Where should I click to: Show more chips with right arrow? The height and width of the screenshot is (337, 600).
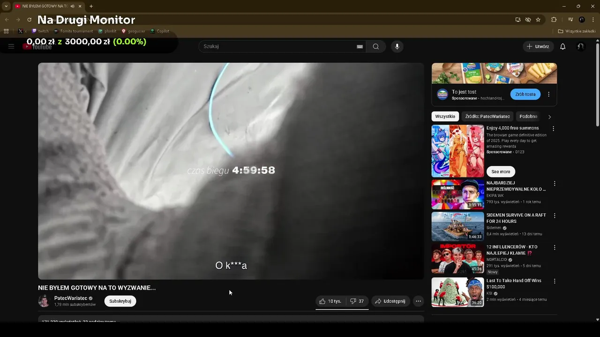pos(549,117)
